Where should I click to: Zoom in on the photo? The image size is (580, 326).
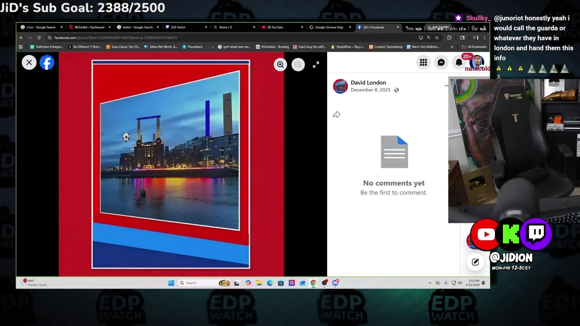(x=280, y=65)
